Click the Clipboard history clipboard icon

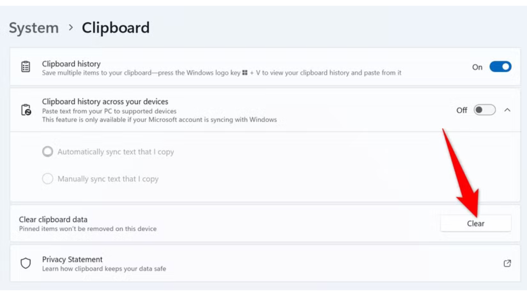click(x=26, y=66)
